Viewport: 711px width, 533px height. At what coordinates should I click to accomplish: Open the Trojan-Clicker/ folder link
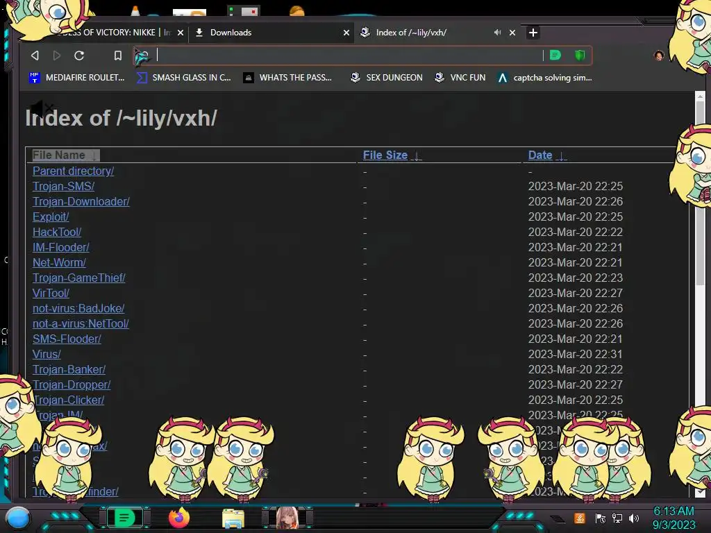[x=69, y=400]
